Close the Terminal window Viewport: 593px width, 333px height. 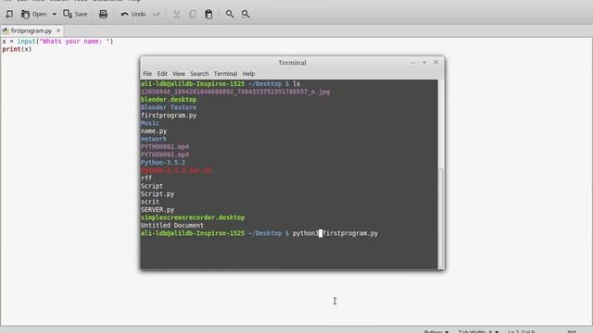coord(435,63)
